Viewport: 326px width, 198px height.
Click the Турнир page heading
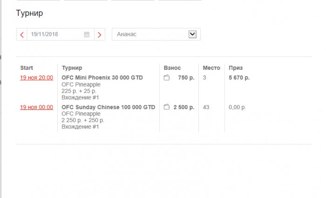point(29,13)
